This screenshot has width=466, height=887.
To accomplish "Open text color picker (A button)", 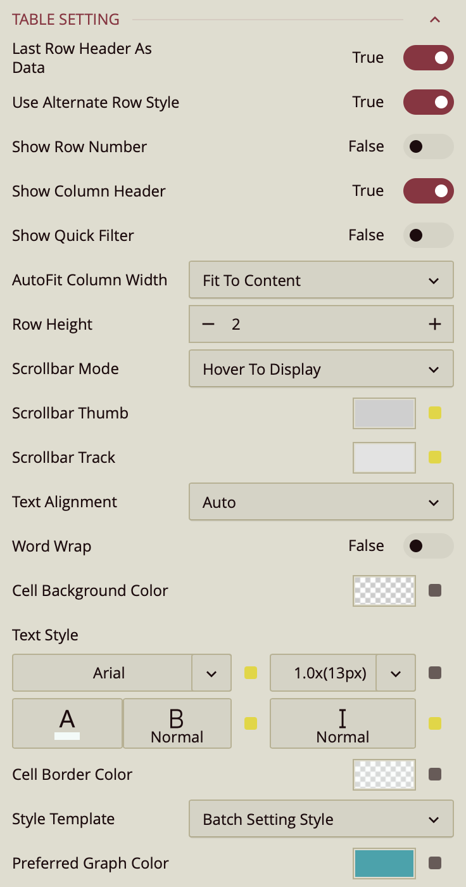I will coord(67,723).
